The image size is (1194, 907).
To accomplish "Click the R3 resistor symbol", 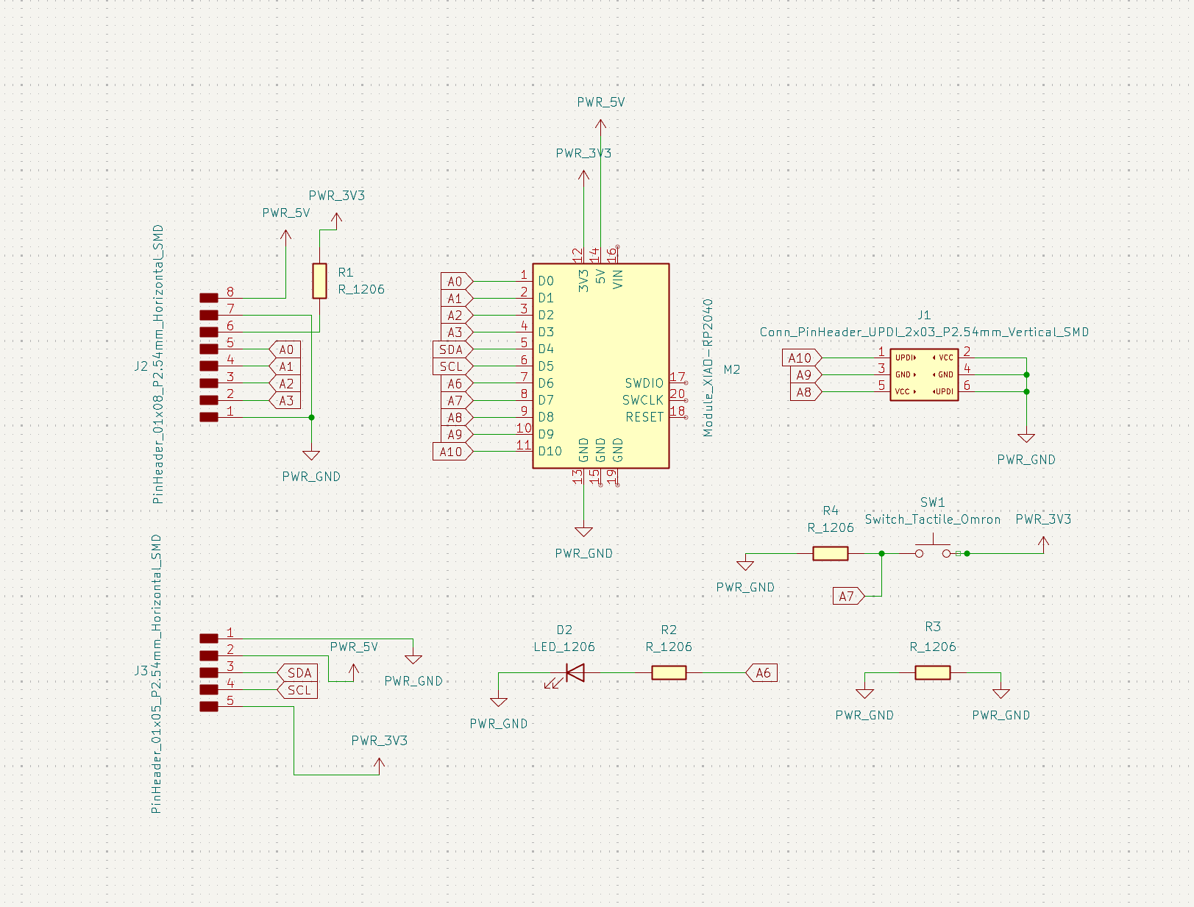I will click(x=932, y=672).
